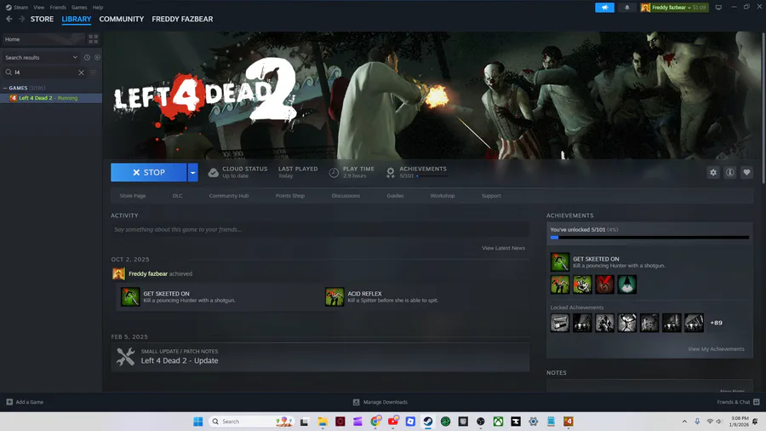Open advanced search filter options
Image resolution: width=766 pixels, height=431 pixels.
94,72
